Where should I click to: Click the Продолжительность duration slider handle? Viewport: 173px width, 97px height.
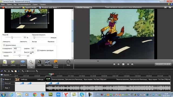(x=34, y=37)
